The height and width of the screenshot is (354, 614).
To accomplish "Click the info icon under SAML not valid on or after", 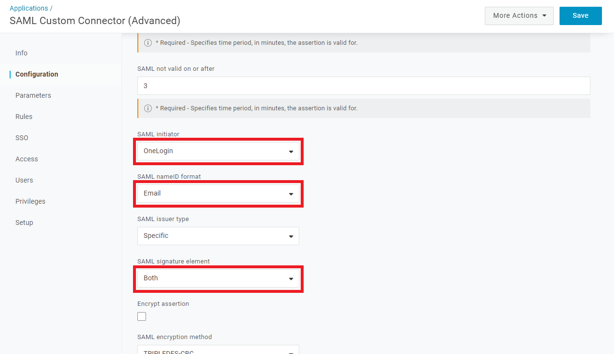I will tap(148, 108).
